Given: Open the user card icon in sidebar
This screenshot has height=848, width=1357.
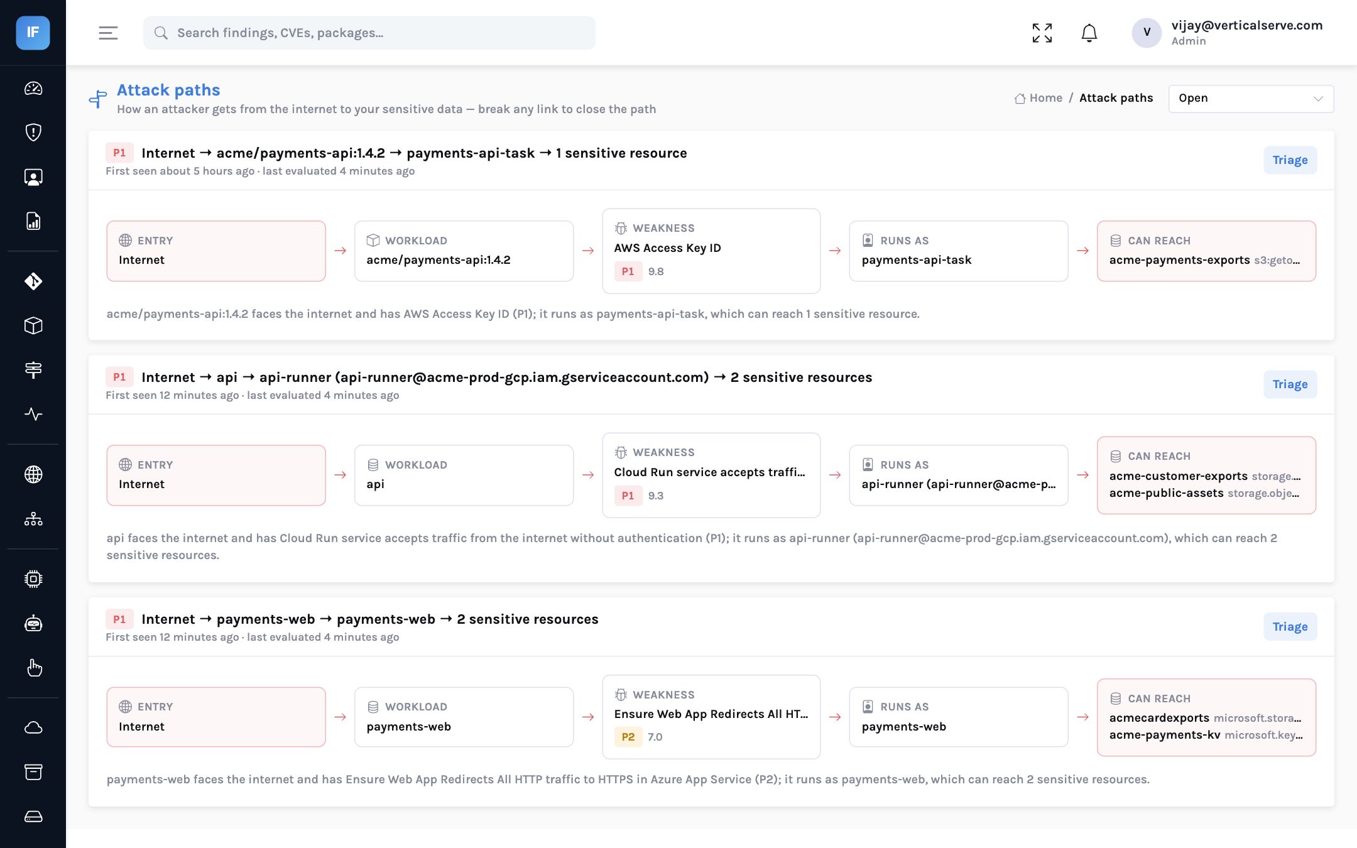Looking at the screenshot, I should point(33,177).
